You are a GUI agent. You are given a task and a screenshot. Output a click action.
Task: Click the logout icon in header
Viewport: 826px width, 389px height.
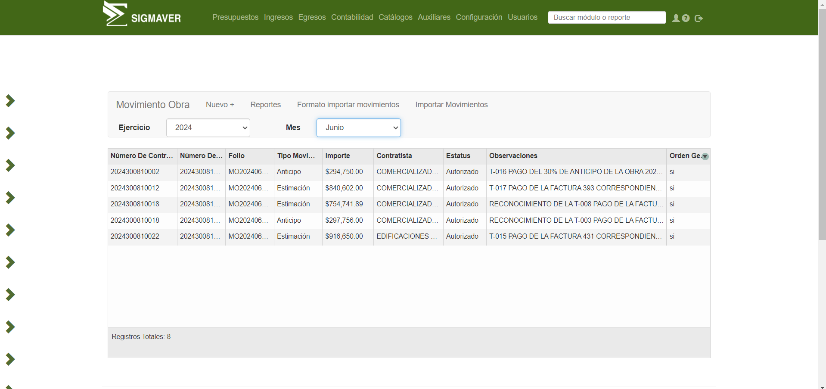click(x=699, y=18)
